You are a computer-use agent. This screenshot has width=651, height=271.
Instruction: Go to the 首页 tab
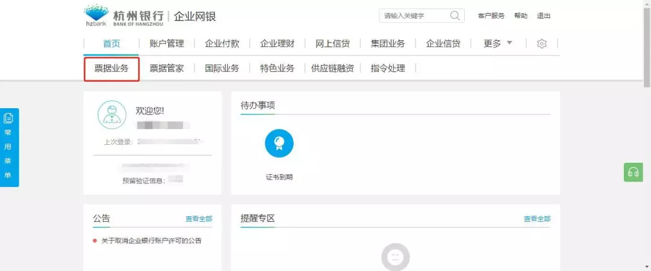112,43
